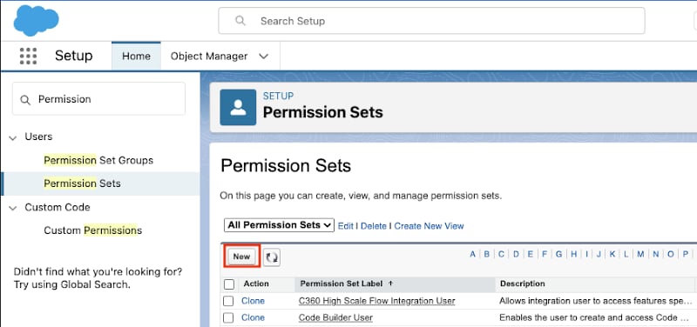Click the New permission set button

[241, 257]
